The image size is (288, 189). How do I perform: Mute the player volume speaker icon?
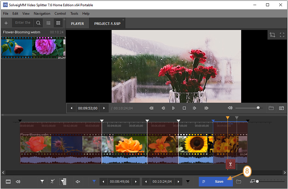tap(230, 108)
